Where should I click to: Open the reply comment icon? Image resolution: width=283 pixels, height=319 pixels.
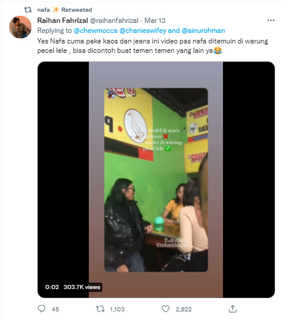tap(41, 309)
